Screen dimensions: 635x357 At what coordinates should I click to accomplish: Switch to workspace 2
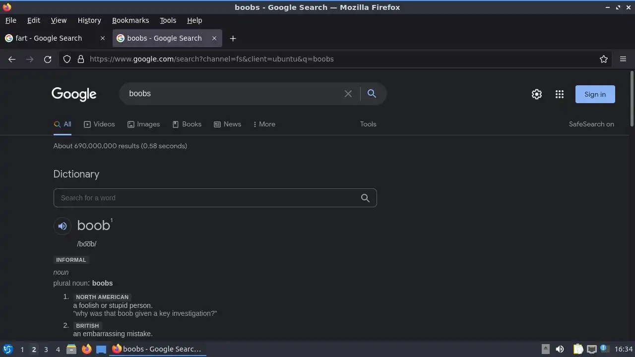point(34,350)
